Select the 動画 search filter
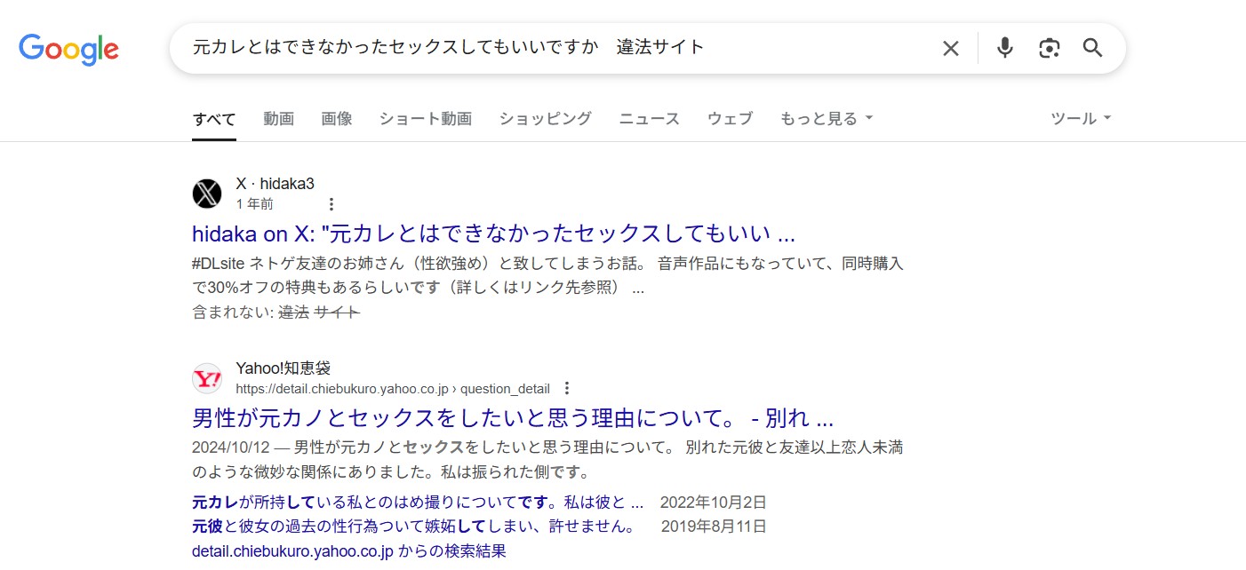The width and height of the screenshot is (1246, 570). [278, 117]
